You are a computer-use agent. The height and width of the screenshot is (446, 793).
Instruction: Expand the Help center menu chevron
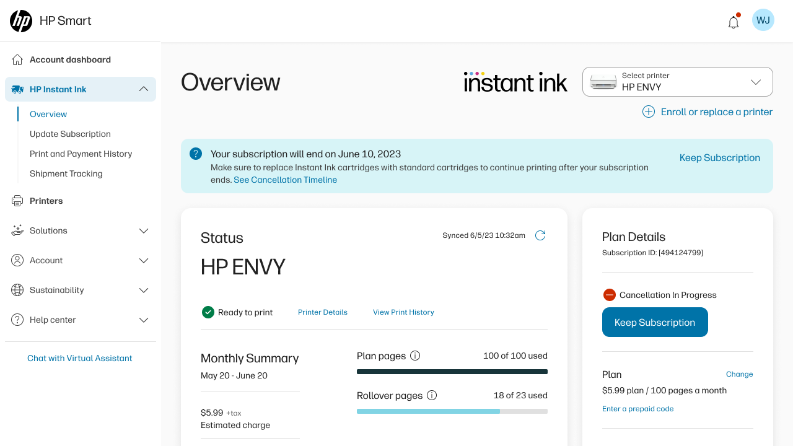tap(144, 320)
